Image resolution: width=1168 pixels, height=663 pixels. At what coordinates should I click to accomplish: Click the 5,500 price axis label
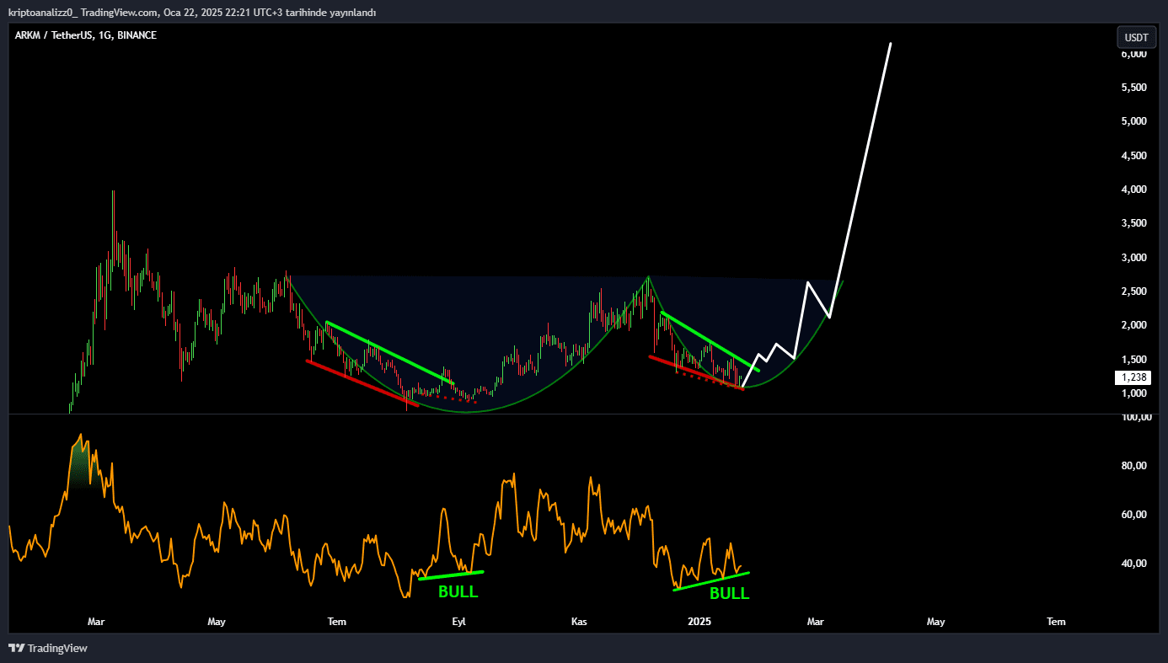tap(1133, 88)
